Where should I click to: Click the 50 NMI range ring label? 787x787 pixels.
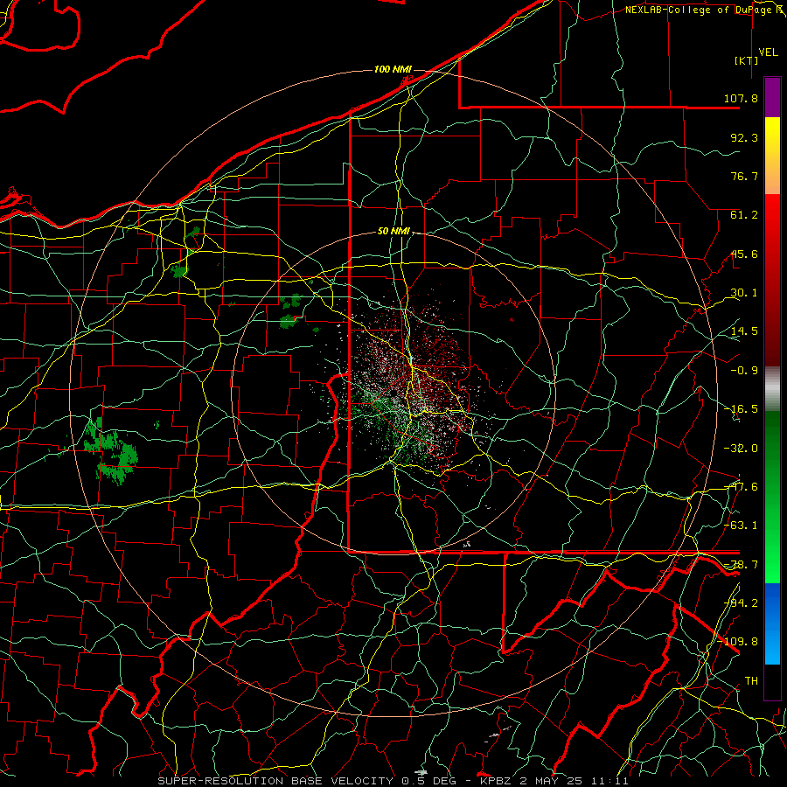pyautogui.click(x=394, y=232)
